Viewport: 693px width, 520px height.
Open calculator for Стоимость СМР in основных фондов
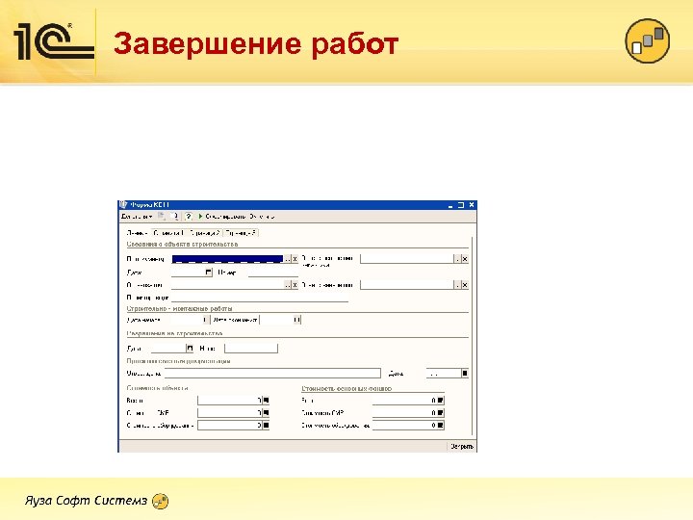pyautogui.click(x=440, y=412)
